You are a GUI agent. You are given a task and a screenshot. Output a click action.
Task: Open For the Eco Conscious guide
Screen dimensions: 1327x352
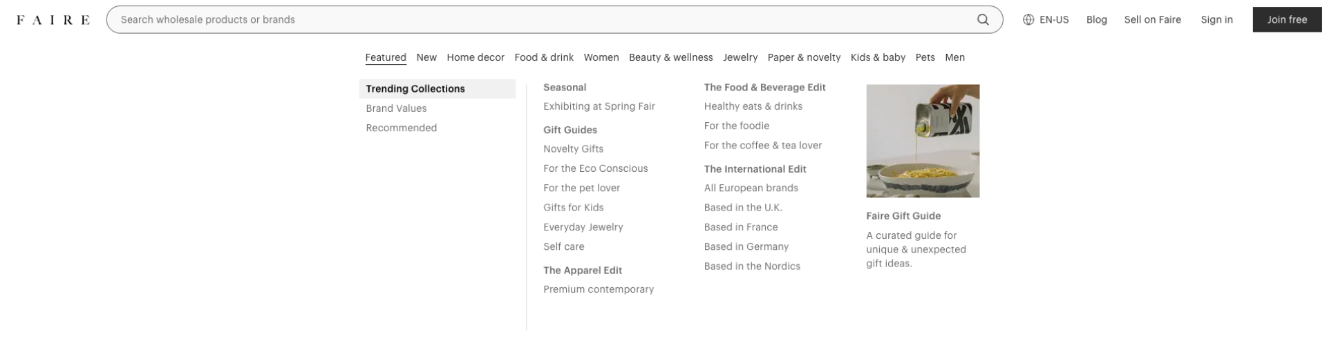(x=596, y=168)
